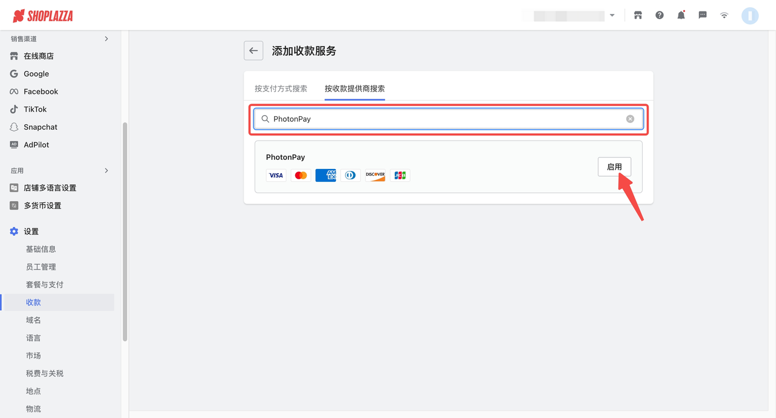Open the help question mark icon
The image size is (776, 418).
point(660,15)
